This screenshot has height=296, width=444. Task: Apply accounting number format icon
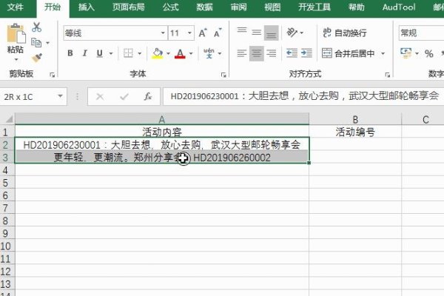[406, 53]
